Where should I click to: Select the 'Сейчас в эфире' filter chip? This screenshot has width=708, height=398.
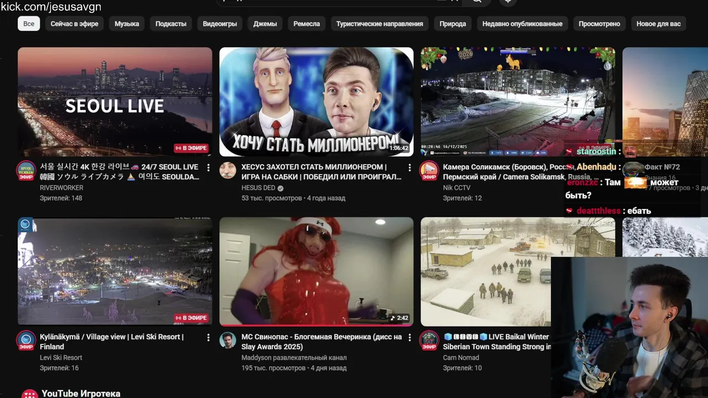[x=75, y=24]
